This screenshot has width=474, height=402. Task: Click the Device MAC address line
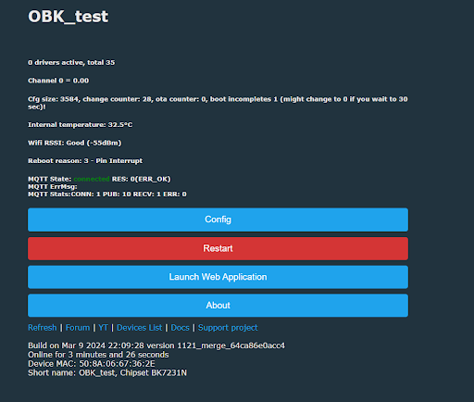click(x=92, y=364)
